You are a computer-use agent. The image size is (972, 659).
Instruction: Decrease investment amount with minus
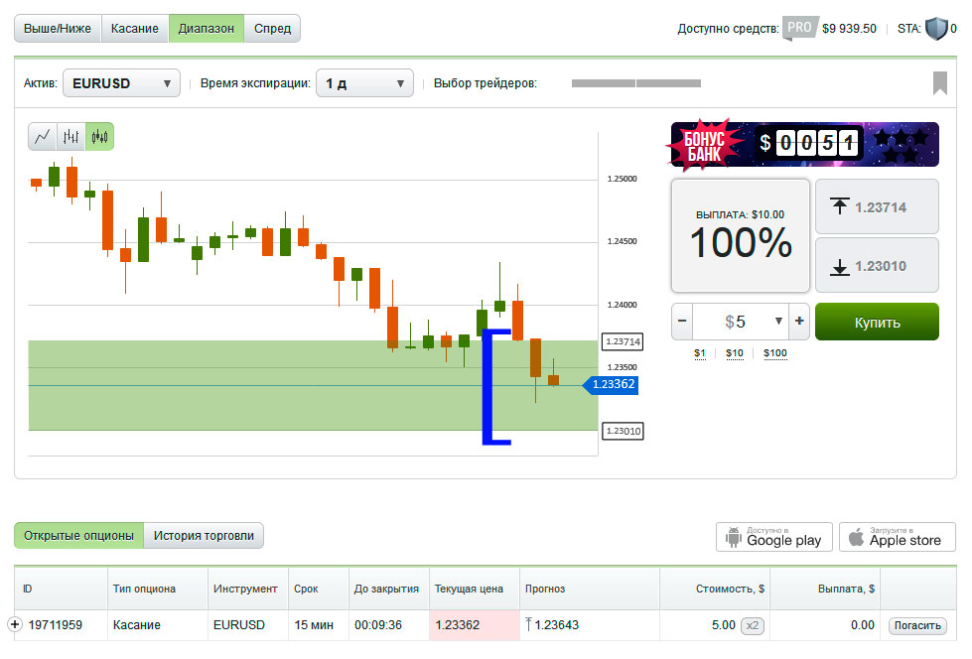click(x=682, y=322)
